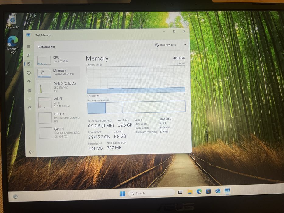The width and height of the screenshot is (284, 213).
Task: Click the Task Manager title bar icon
Action: [x=28, y=35]
